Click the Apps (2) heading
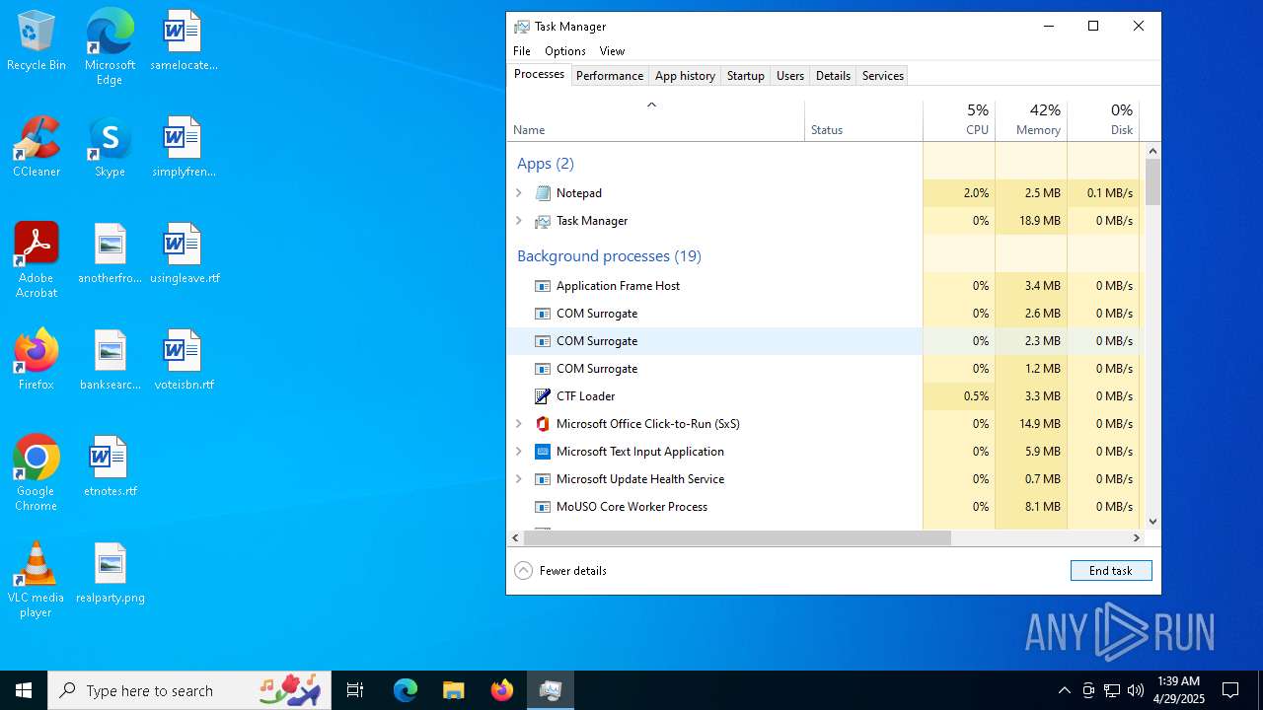Viewport: 1263px width, 710px height. coord(546,164)
